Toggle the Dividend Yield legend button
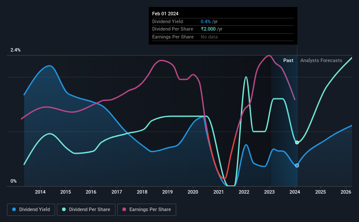The height and width of the screenshot is (222, 359). 31,210
